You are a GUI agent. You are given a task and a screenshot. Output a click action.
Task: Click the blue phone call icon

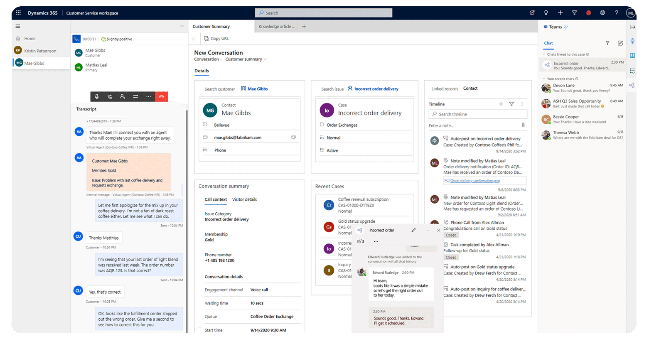[76, 39]
